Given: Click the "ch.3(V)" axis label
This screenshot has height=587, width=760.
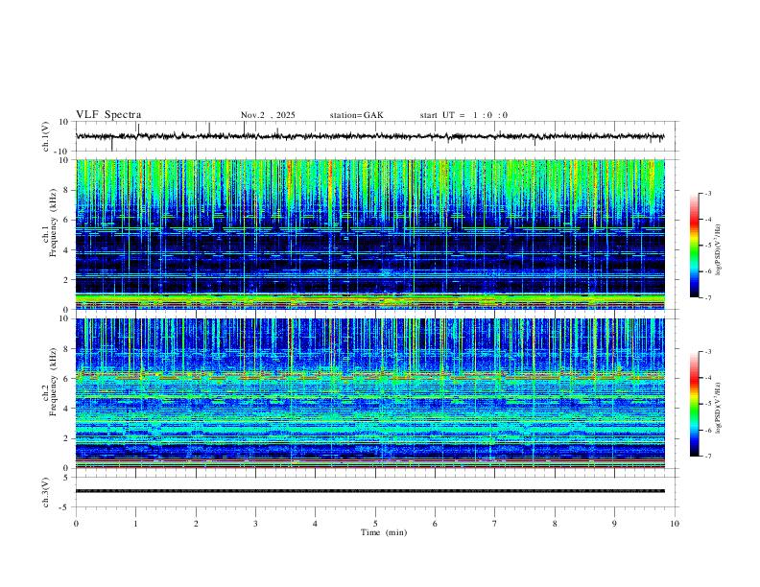Looking at the screenshot, I should click(46, 492).
